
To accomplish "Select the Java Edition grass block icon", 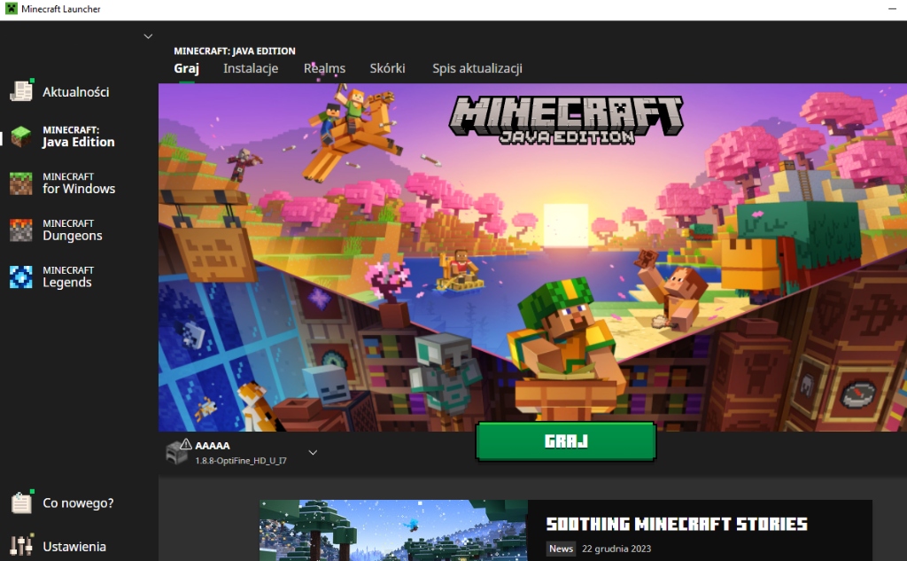I will click(21, 136).
